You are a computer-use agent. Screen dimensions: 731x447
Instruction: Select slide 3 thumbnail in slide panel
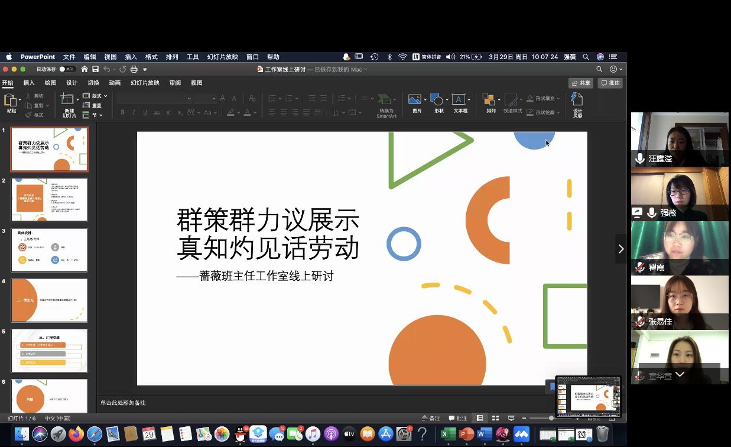coord(49,250)
